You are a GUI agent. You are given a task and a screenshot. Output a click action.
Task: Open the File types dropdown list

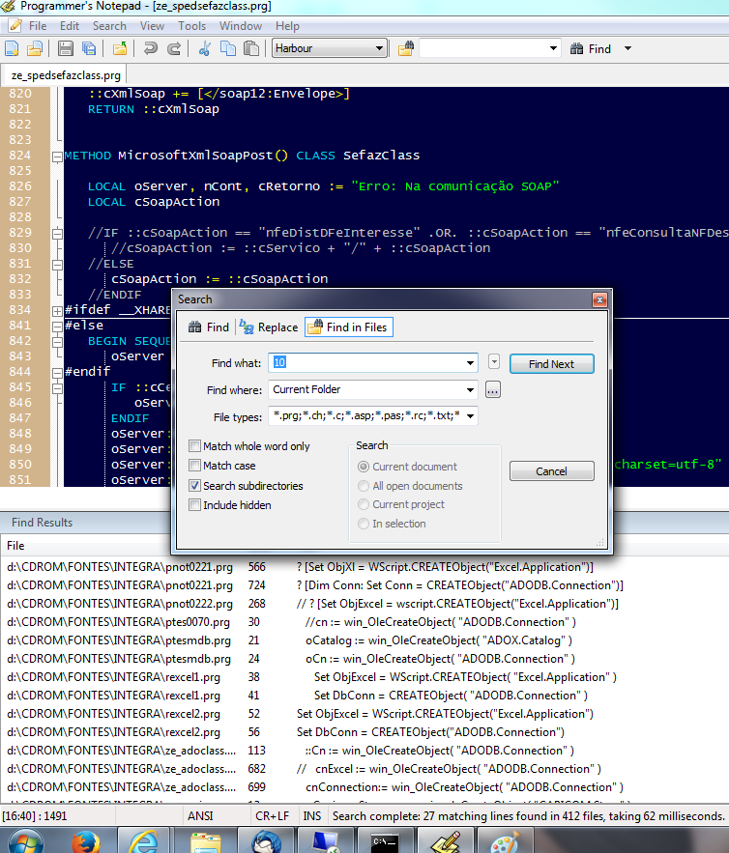point(470,416)
